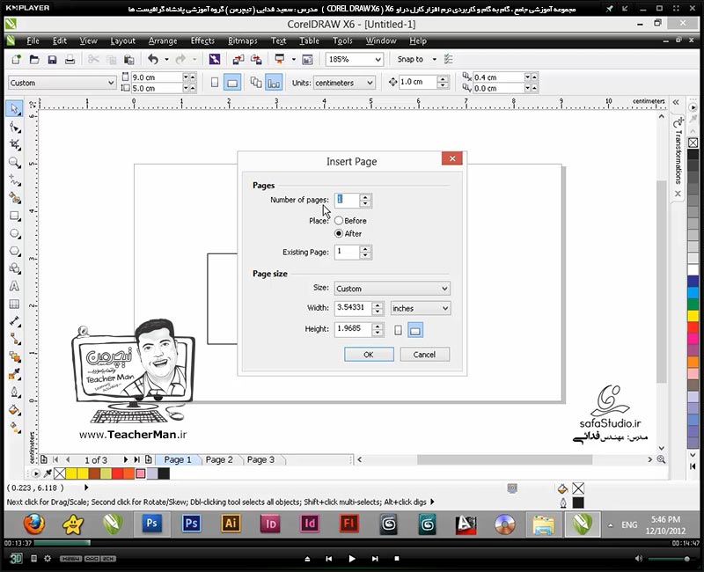Select the Ellipse tool
This screenshot has height=572, width=704.
(x=14, y=233)
